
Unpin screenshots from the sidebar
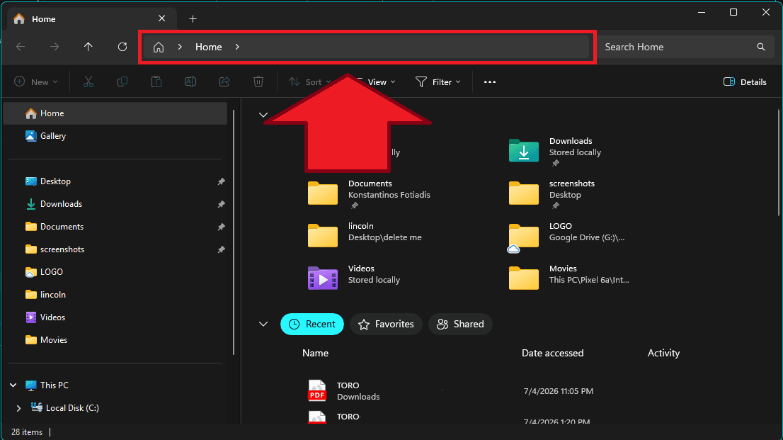221,249
